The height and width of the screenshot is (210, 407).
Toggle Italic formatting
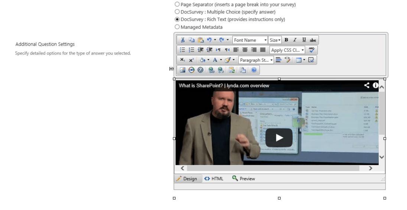click(295, 40)
